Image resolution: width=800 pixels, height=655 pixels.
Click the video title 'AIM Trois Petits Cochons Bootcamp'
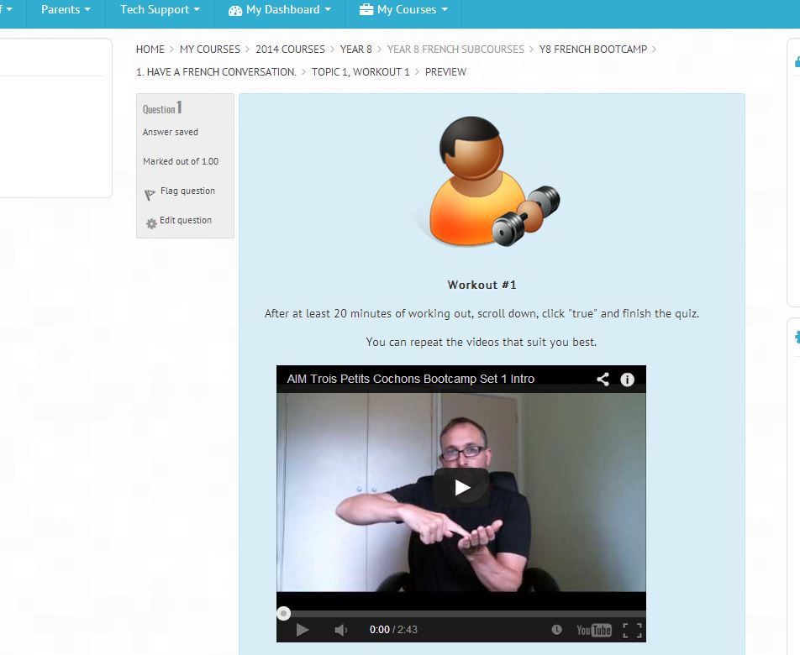411,379
